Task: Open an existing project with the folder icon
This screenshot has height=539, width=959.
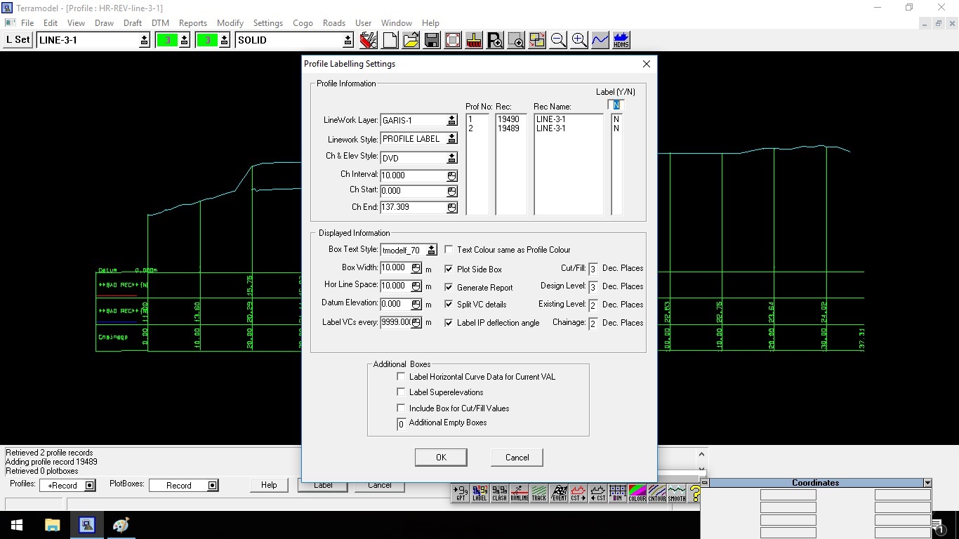Action: (411, 40)
